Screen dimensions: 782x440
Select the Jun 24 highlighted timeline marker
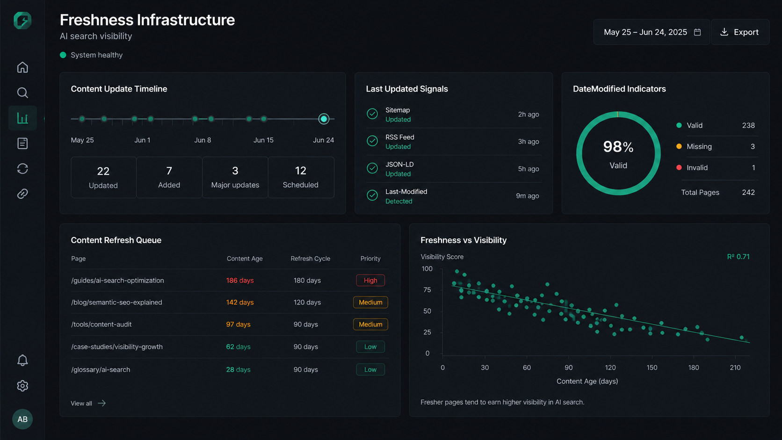pos(324,119)
